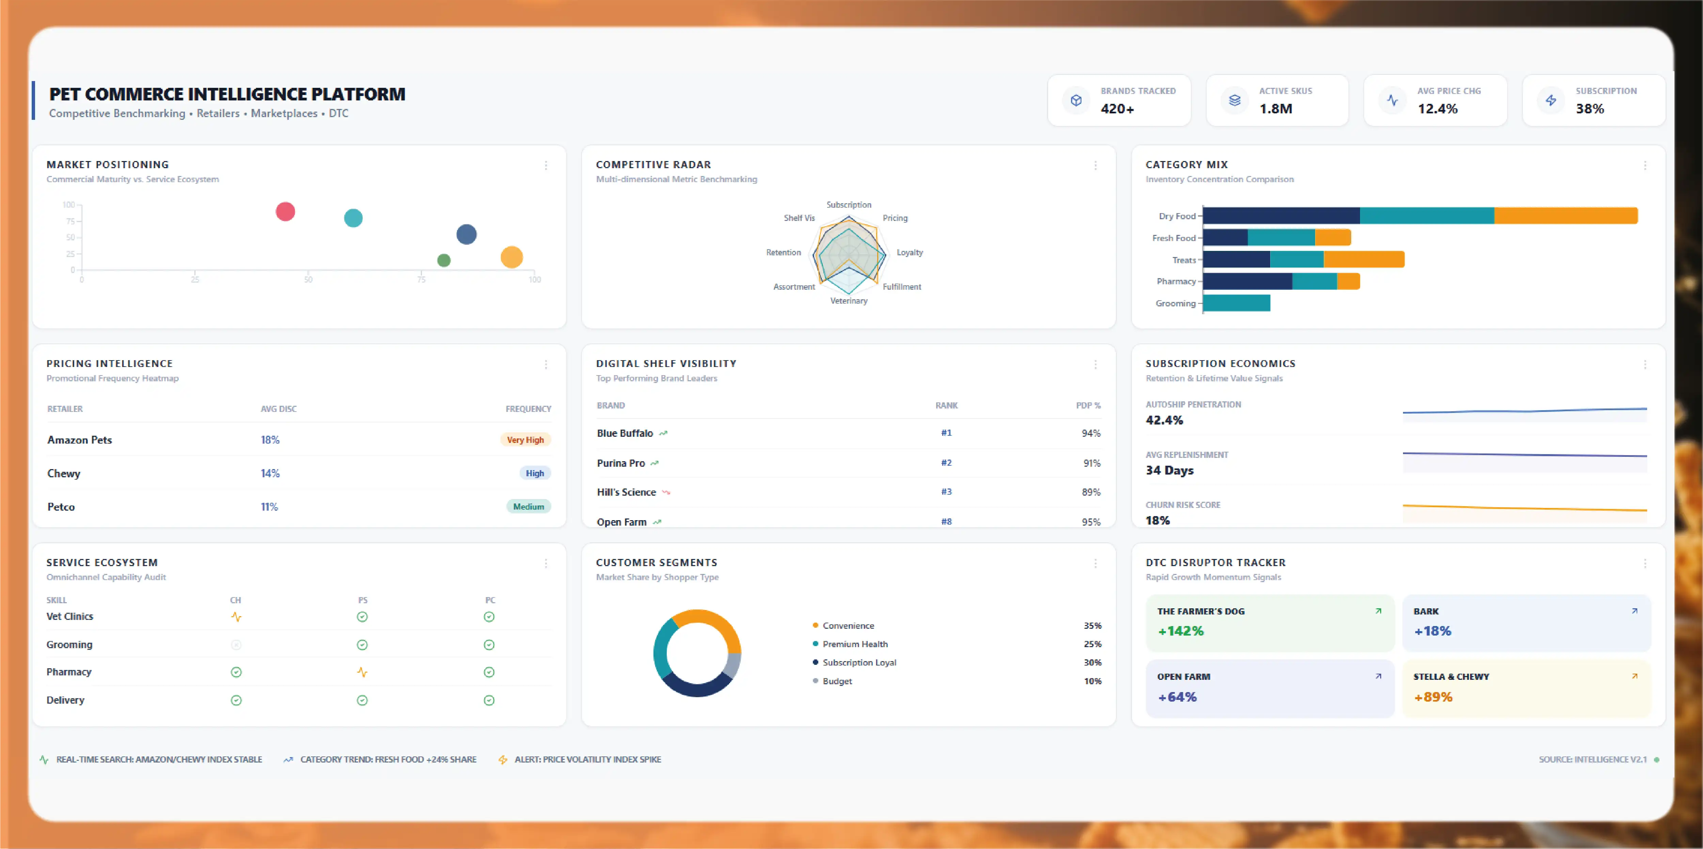Select the Convenience legend dot
Image resolution: width=1703 pixels, height=849 pixels.
point(815,626)
